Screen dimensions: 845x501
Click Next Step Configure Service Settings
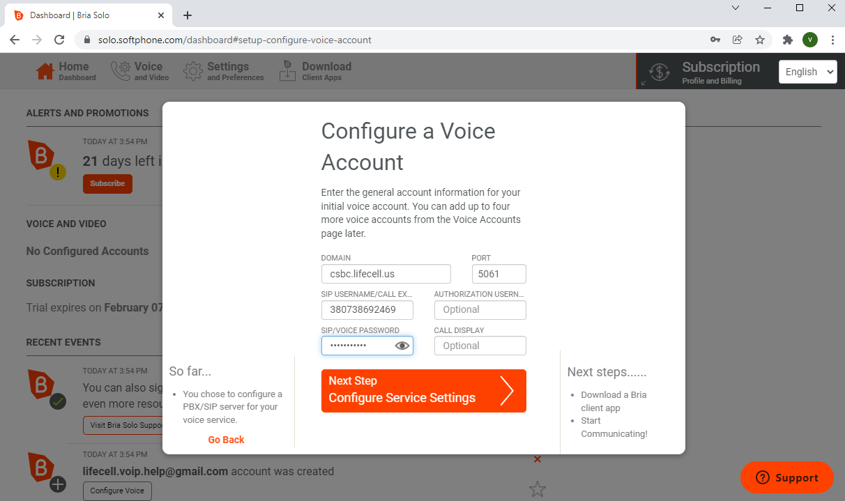tap(423, 390)
